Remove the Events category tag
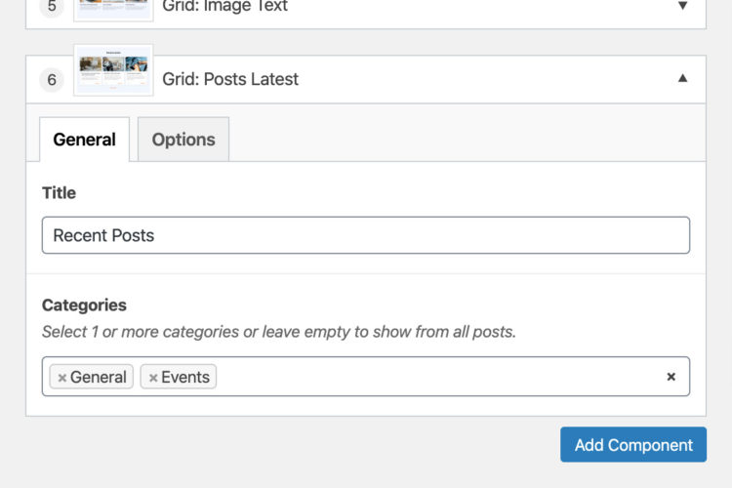The width and height of the screenshot is (732, 488). 153,378
